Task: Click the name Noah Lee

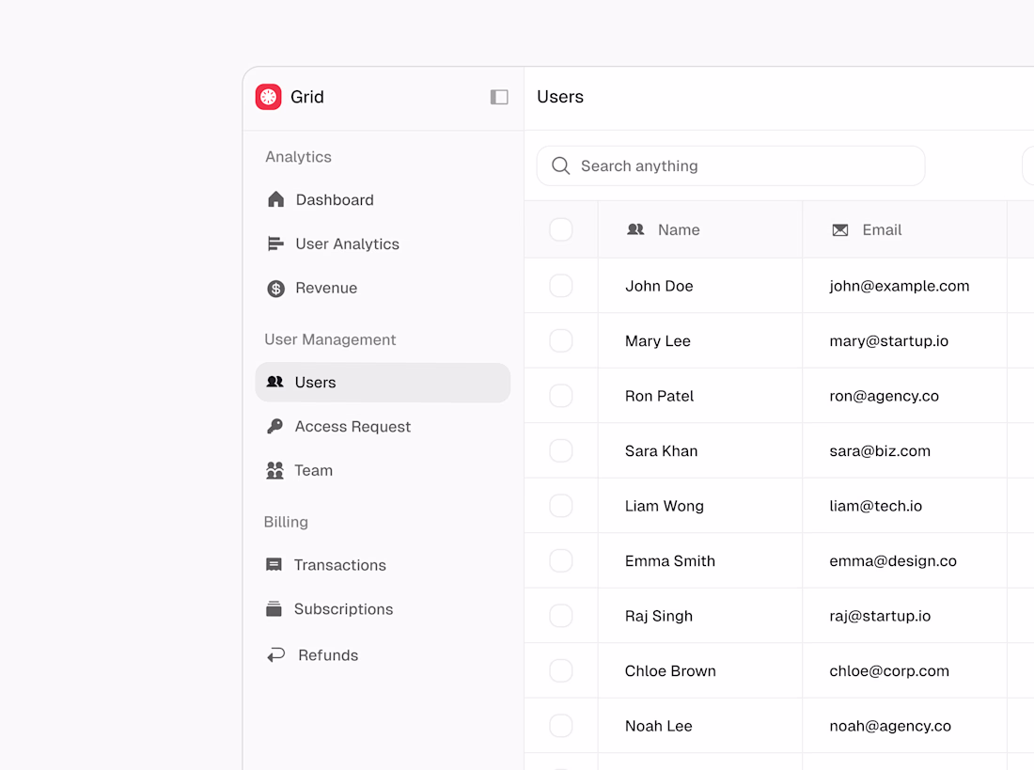Action: tap(658, 726)
